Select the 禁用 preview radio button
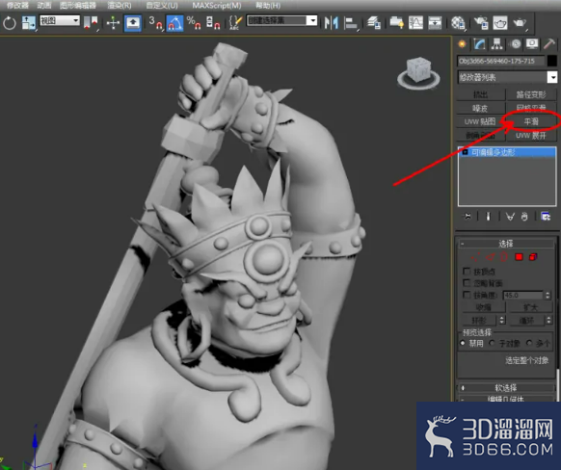This screenshot has height=470, width=561. (463, 343)
